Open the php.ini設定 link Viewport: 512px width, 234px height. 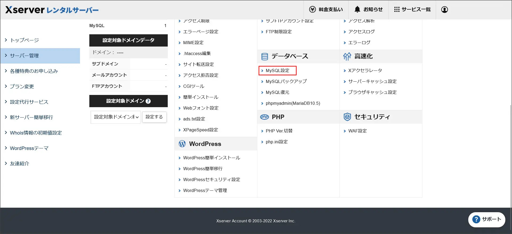277,142
